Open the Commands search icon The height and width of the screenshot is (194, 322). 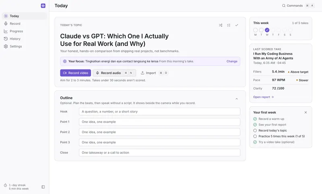pos(284,6)
